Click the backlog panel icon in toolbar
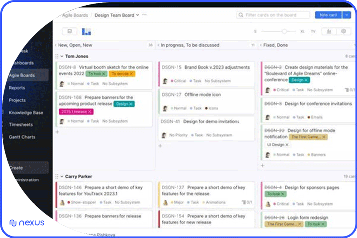The image size is (357, 238). click(70, 32)
